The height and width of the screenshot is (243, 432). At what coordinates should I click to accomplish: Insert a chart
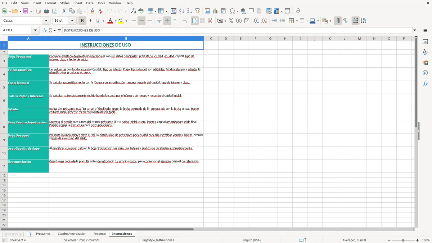(215, 11)
